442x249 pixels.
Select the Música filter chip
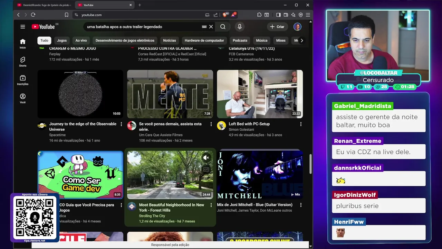(x=262, y=40)
